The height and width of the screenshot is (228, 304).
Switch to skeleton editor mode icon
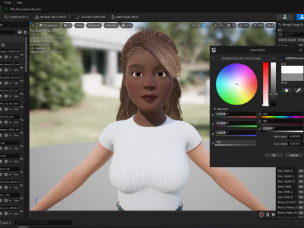coord(285,17)
